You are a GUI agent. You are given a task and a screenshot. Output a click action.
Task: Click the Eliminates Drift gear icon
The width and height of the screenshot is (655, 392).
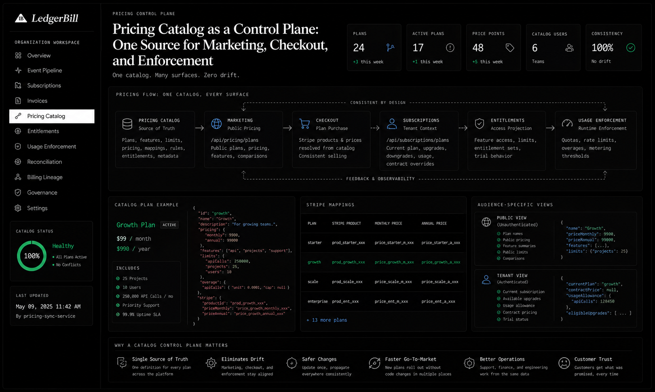point(211,363)
